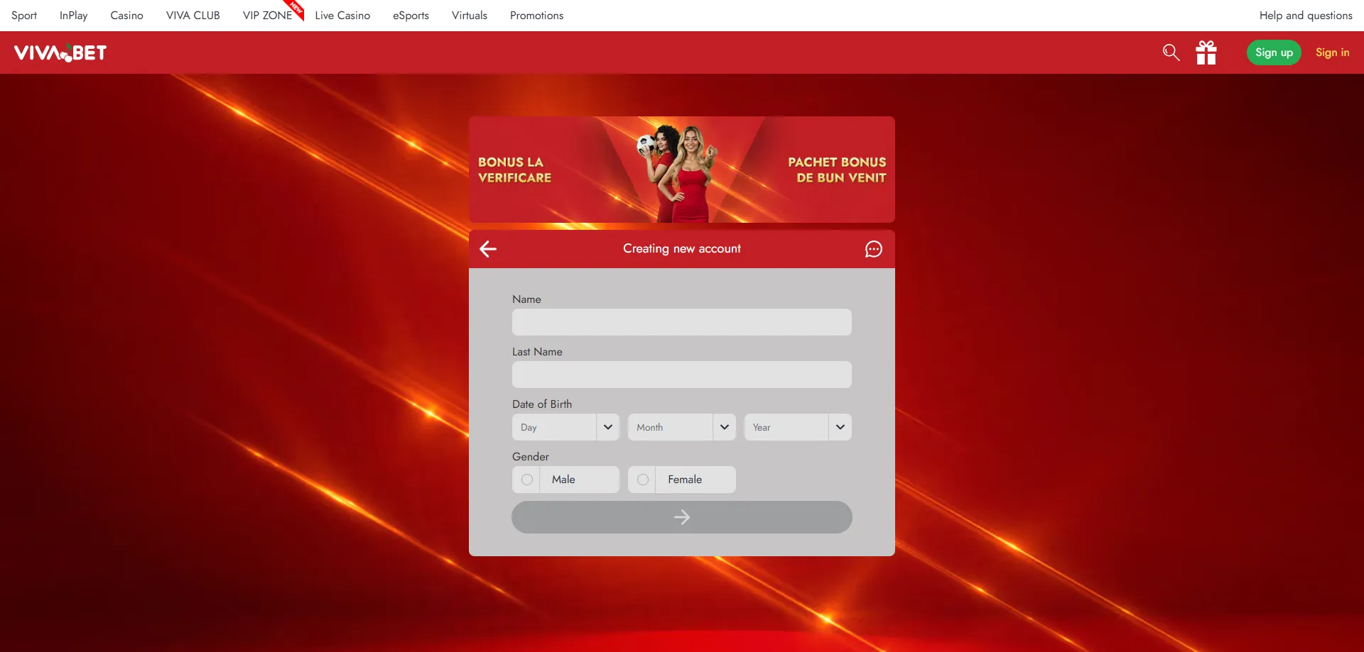Open the Virtuals menu item
Viewport: 1364px width, 652px height.
pos(470,16)
